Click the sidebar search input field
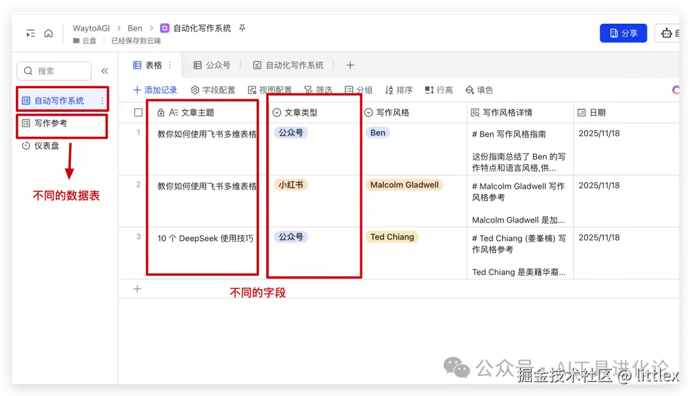691x396 pixels. click(54, 71)
